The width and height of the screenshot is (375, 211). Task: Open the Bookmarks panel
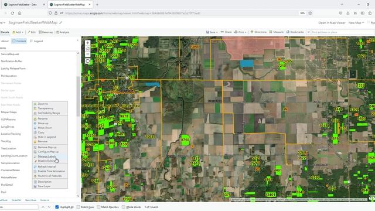click(x=295, y=32)
